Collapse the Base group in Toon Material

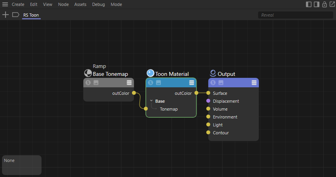coord(151,101)
